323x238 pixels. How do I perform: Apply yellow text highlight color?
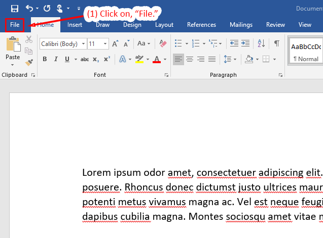(139, 59)
